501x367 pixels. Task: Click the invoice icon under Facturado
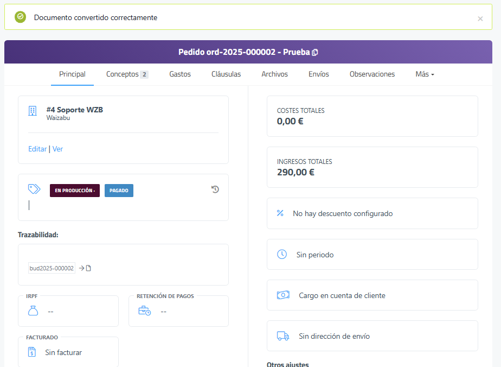(32, 352)
